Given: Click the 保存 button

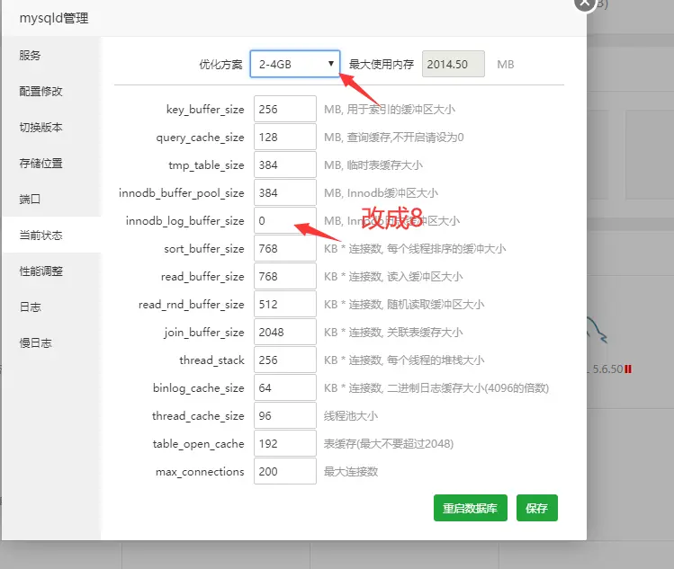Looking at the screenshot, I should (x=536, y=508).
